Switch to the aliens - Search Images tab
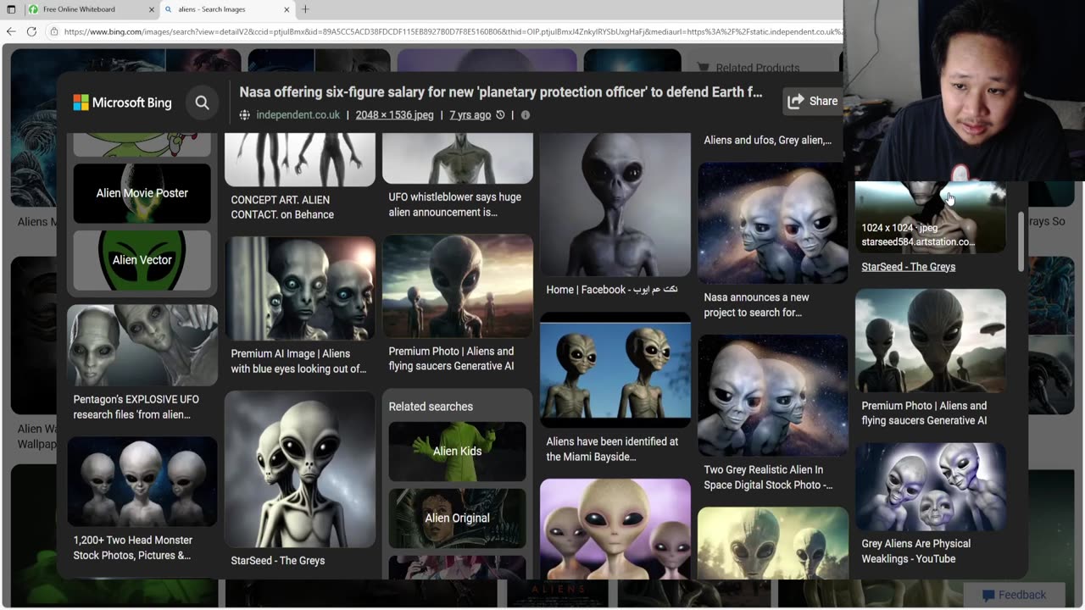This screenshot has width=1085, height=610. (225, 9)
